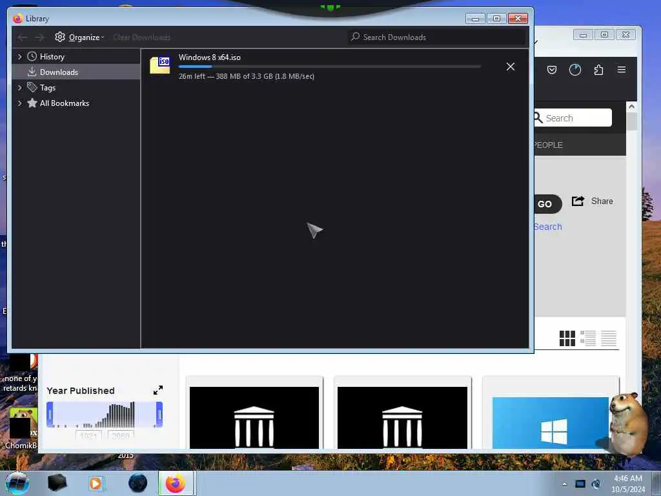Click the Firefox taskbar button

pos(176,483)
